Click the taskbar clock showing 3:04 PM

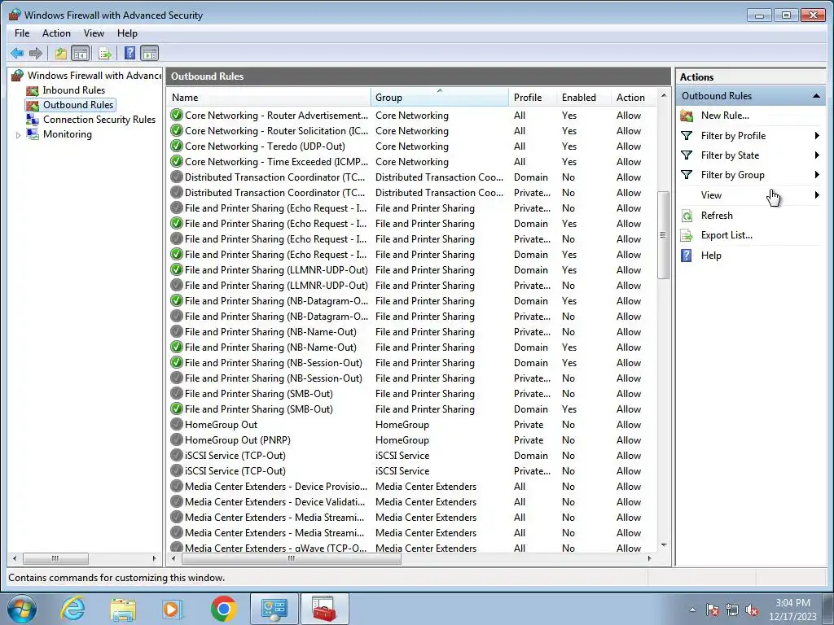(792, 610)
